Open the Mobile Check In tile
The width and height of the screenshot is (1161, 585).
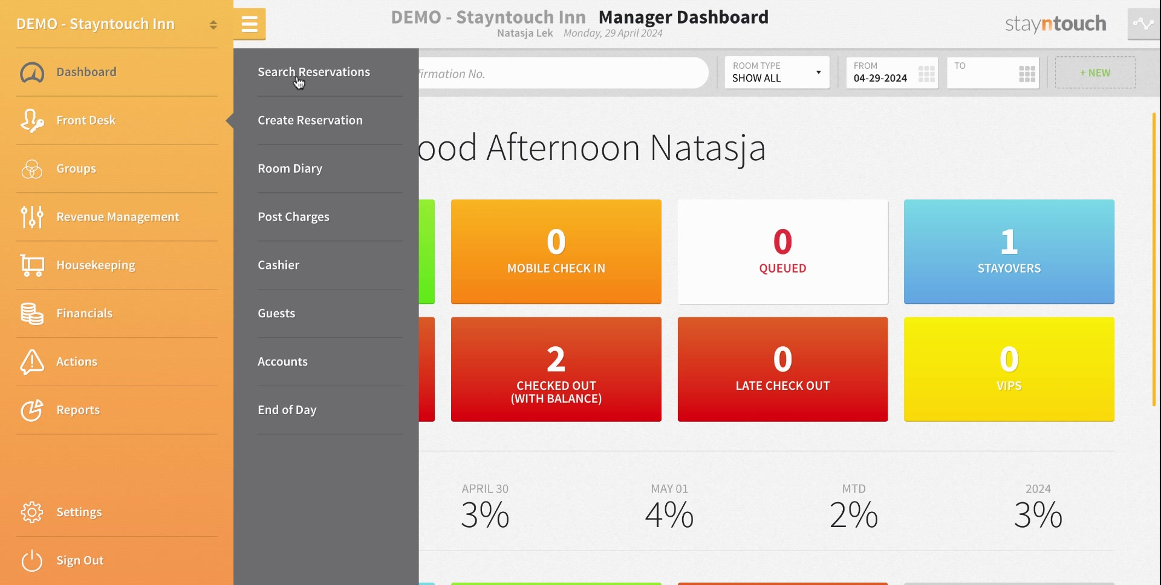click(556, 251)
